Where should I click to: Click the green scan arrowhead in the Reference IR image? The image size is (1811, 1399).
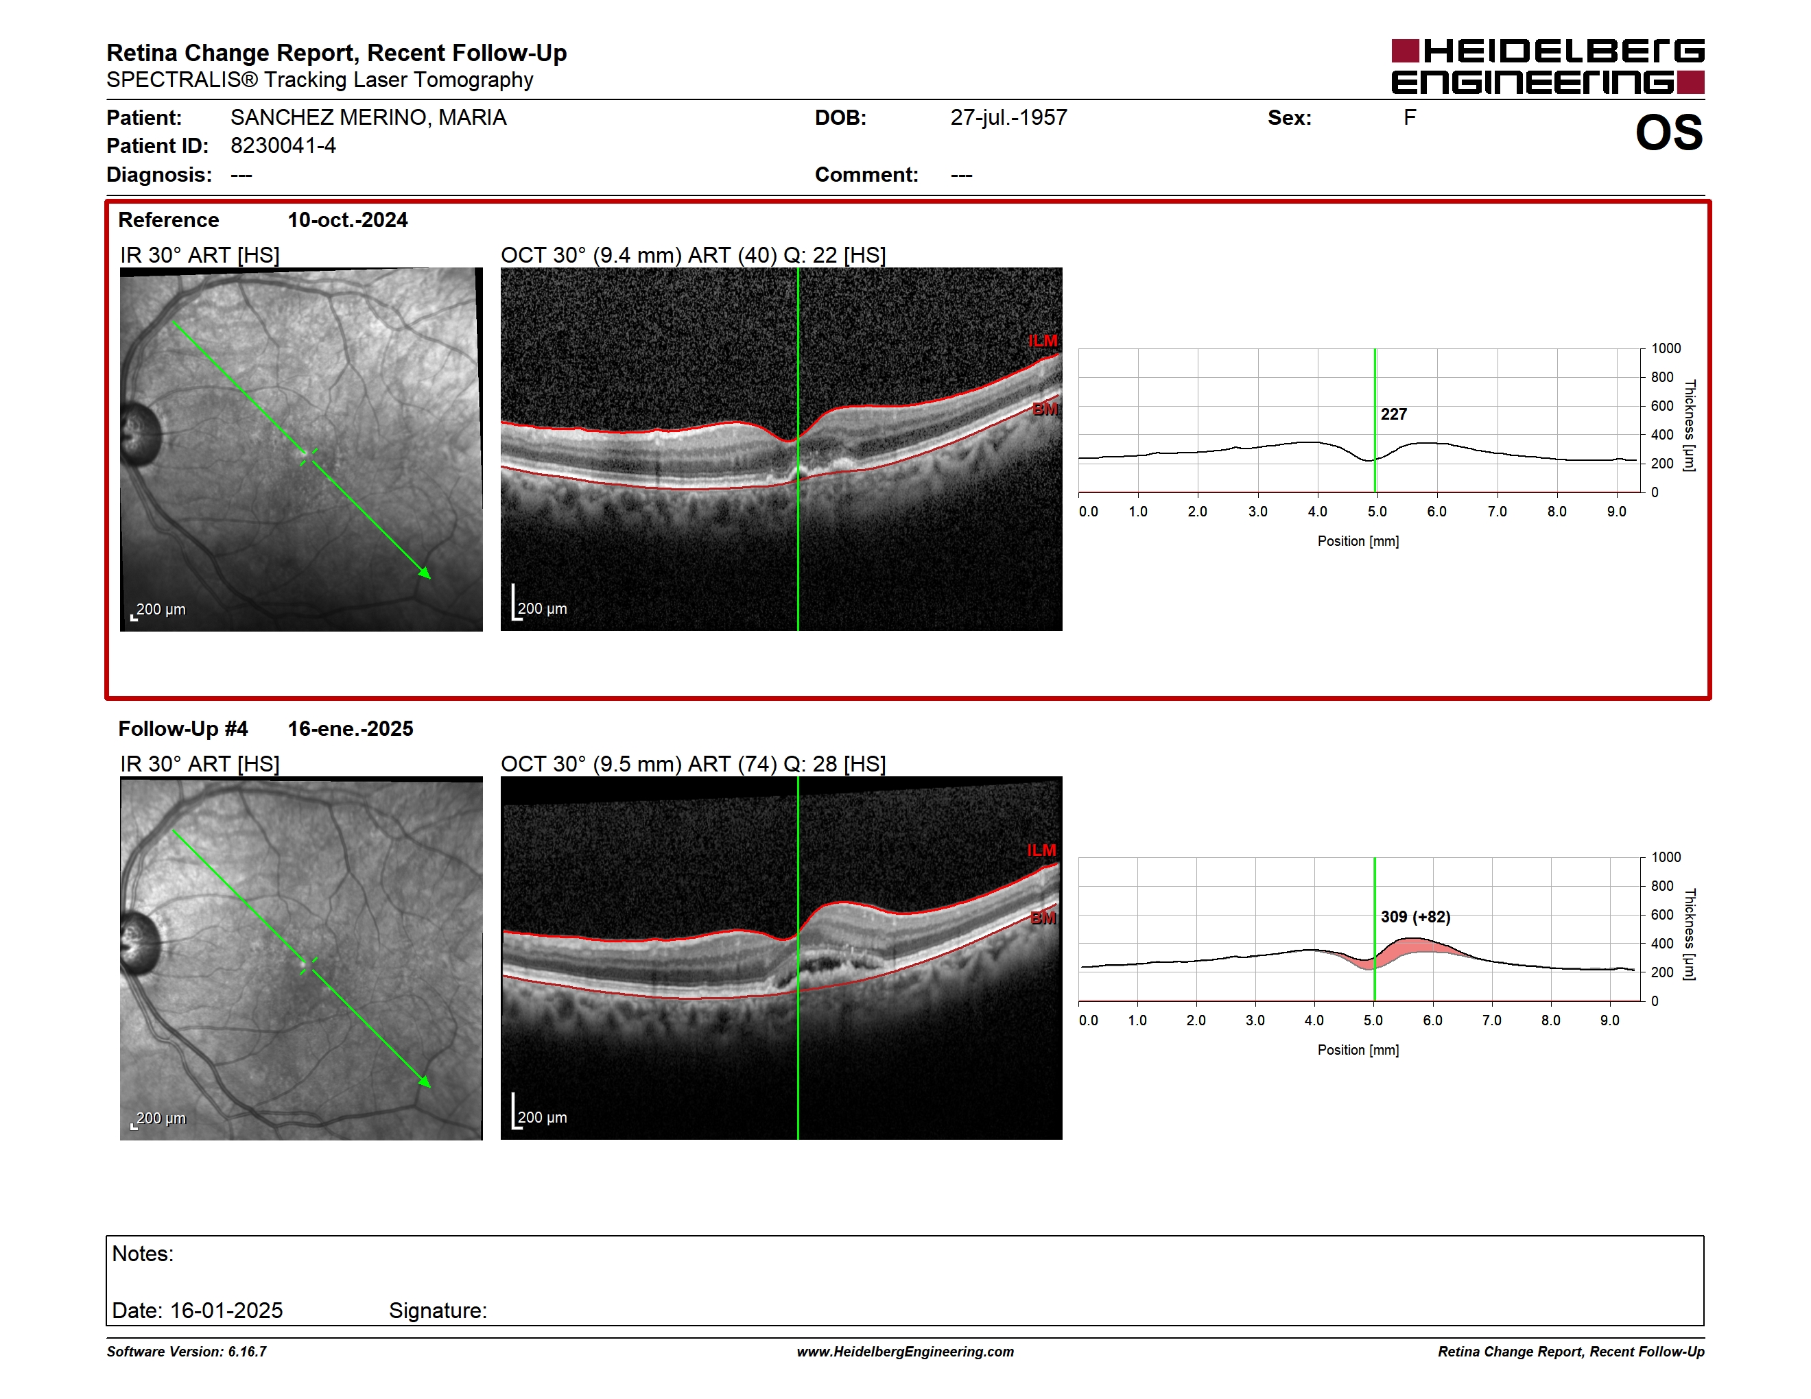(x=425, y=573)
